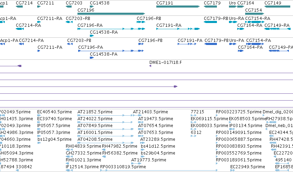Open EST AT21852.5prime
Screen dimensions: 293x172
[95, 112]
